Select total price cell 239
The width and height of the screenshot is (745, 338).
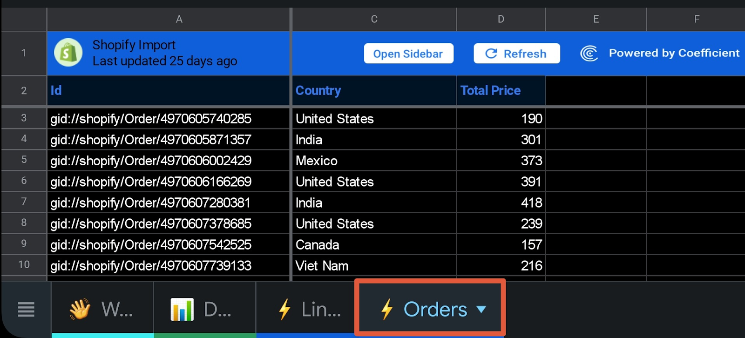click(501, 223)
